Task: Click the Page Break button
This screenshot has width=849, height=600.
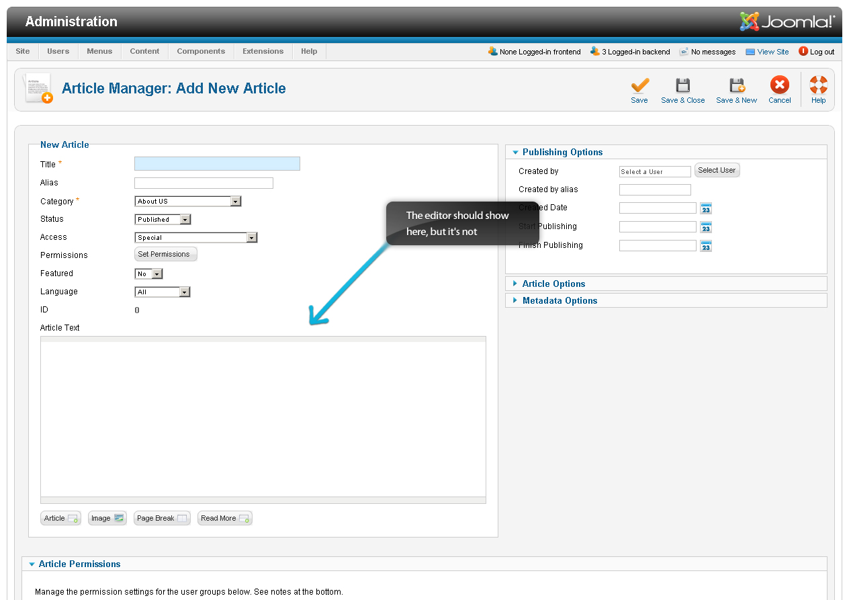Action: click(x=162, y=518)
